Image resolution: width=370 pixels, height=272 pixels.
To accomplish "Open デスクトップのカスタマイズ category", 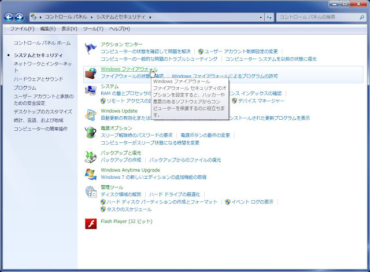I will (x=43, y=112).
